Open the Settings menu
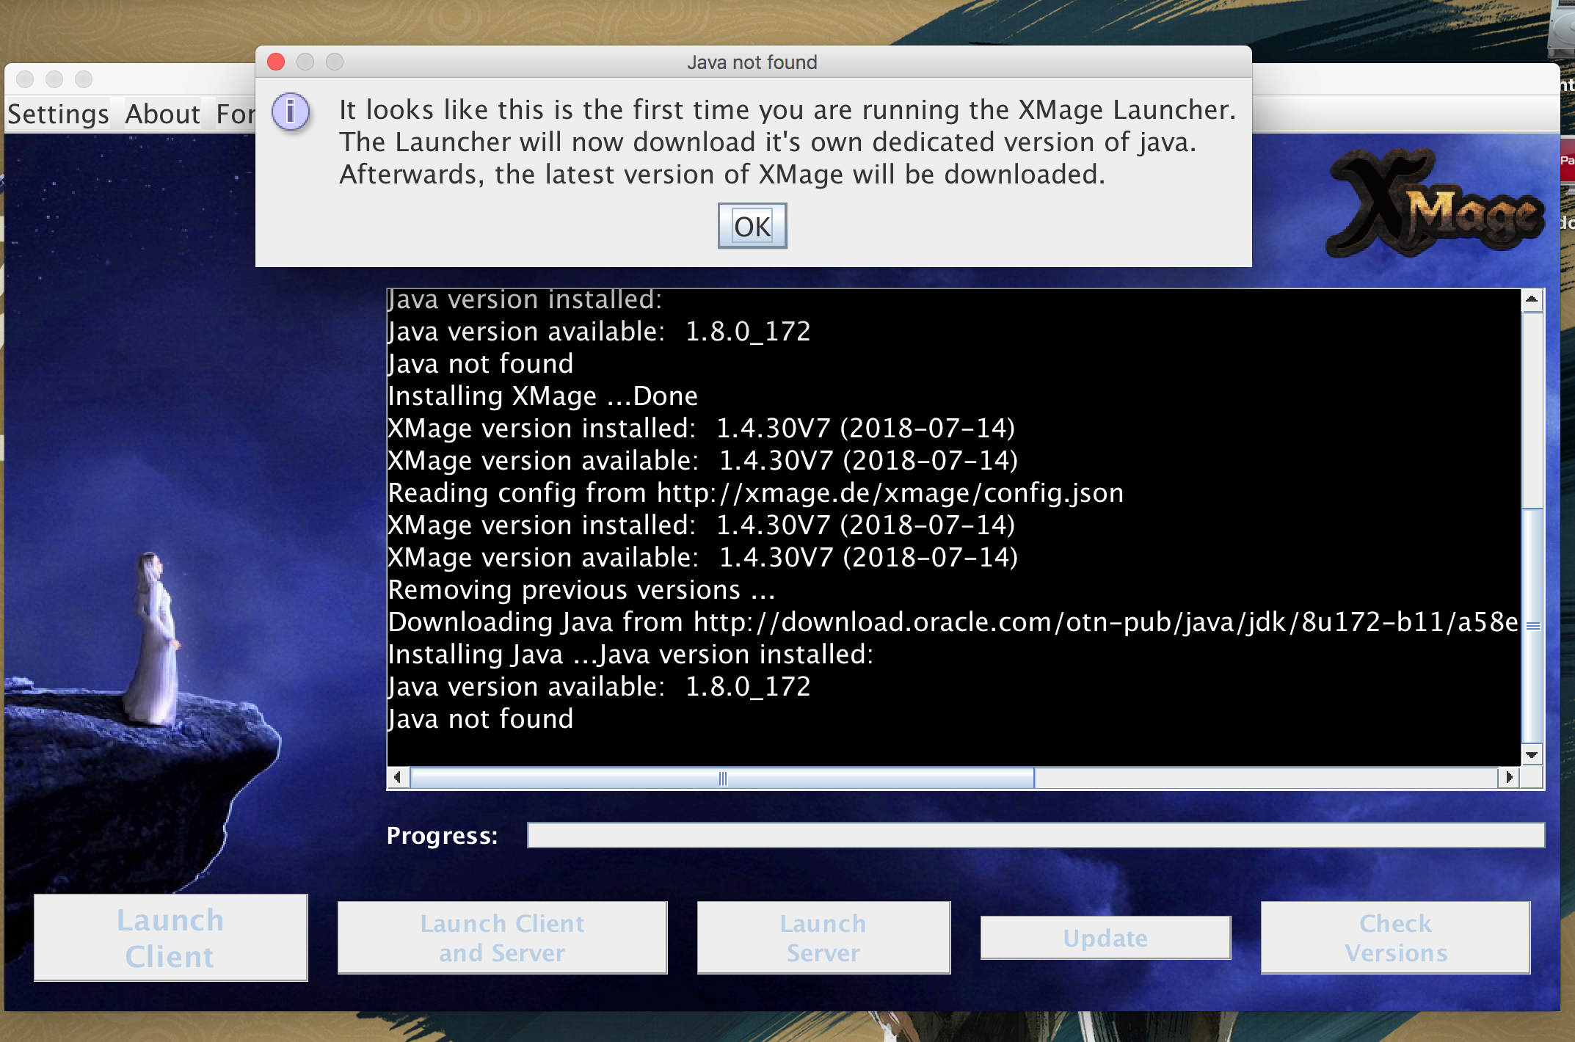This screenshot has width=1575, height=1042. (58, 114)
